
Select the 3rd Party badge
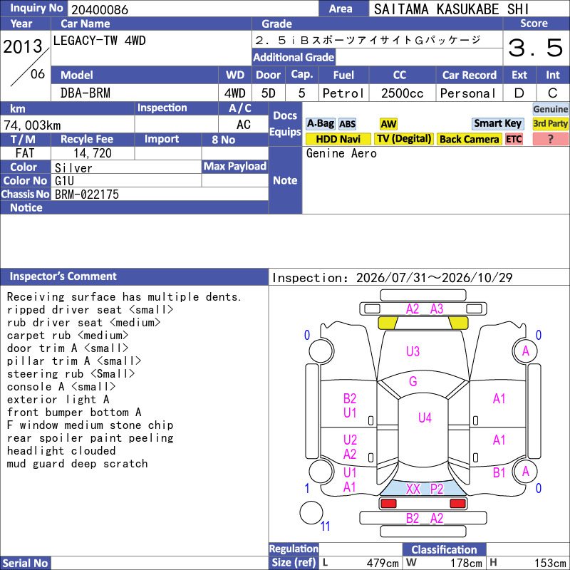(x=550, y=123)
